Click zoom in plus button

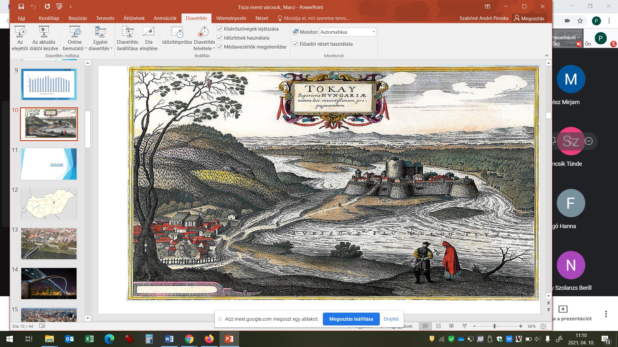pyautogui.click(x=521, y=326)
